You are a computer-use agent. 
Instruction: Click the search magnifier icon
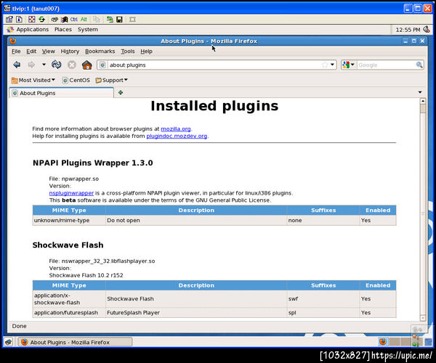point(419,65)
